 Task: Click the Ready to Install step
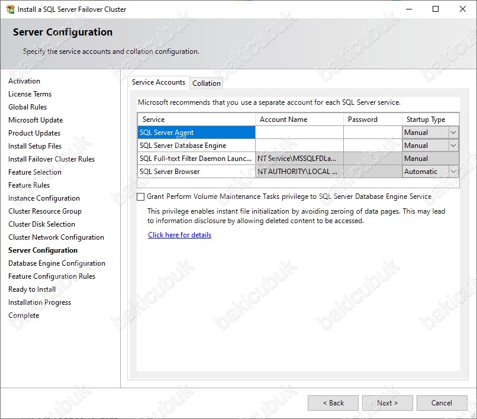[x=32, y=289]
